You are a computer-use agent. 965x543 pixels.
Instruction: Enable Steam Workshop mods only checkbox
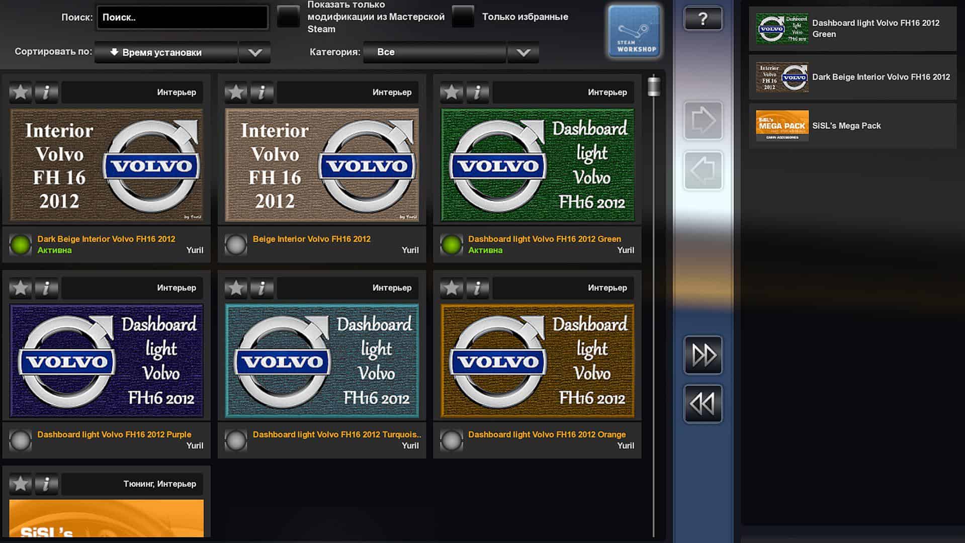[x=289, y=17]
